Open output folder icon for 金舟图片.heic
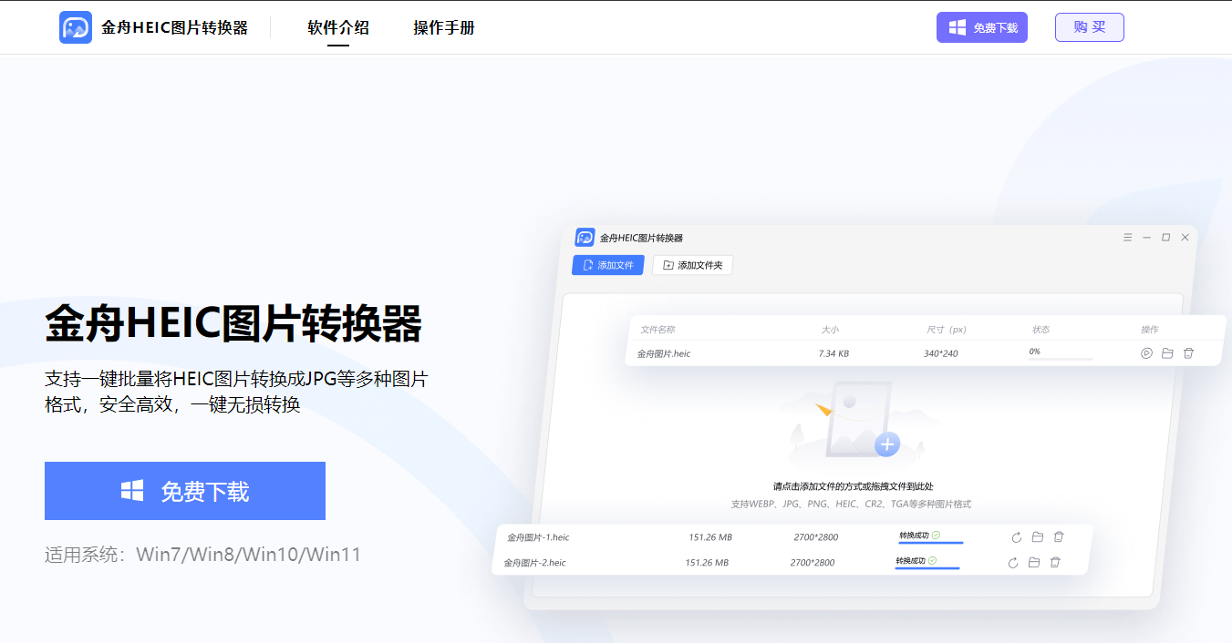The width and height of the screenshot is (1232, 643). tap(1167, 353)
